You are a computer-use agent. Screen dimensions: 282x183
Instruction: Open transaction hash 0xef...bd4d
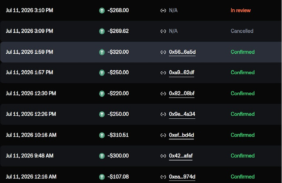pos(181,135)
